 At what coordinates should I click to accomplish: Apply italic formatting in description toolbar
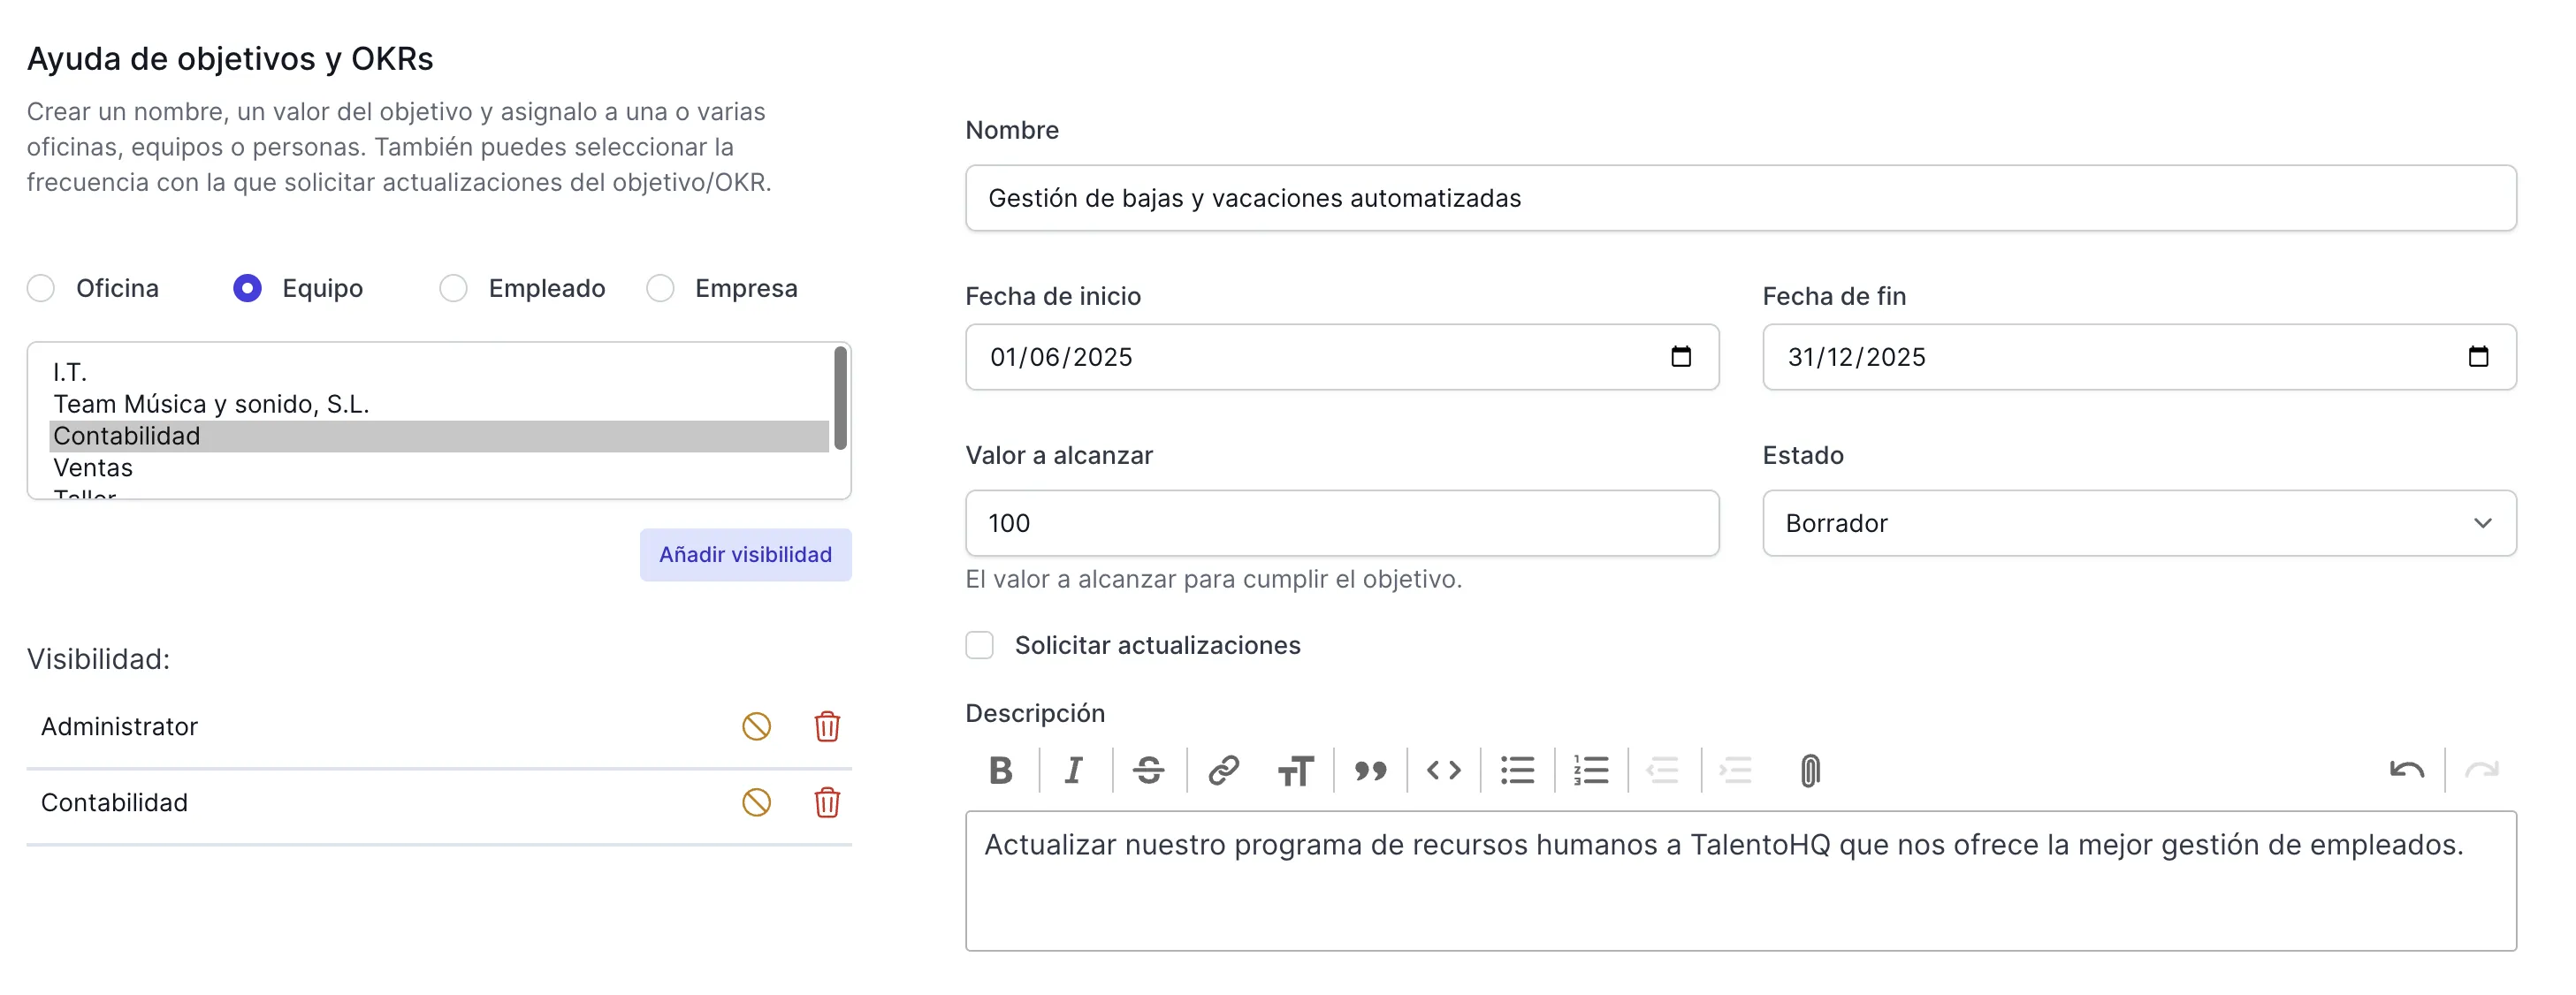[x=1074, y=770]
